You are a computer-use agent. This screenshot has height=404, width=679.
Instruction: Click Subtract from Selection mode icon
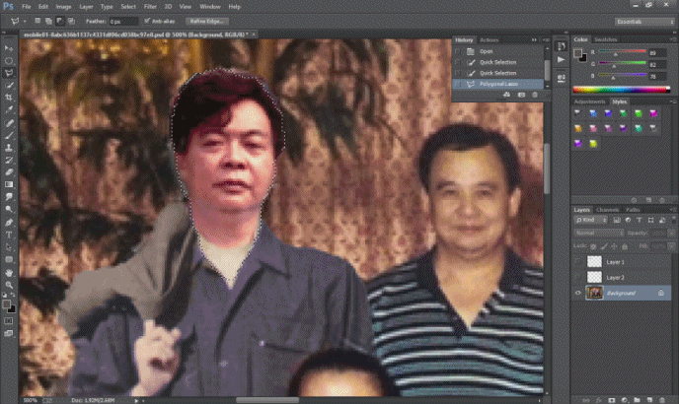coord(60,21)
